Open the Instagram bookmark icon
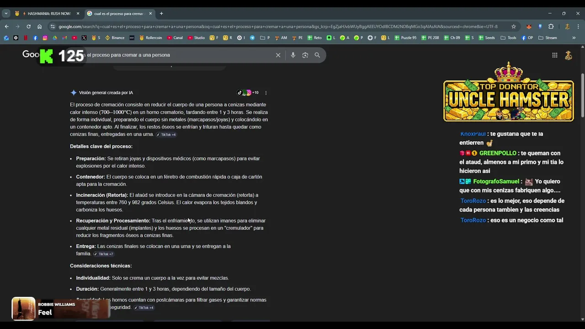The height and width of the screenshot is (329, 585). point(45,38)
